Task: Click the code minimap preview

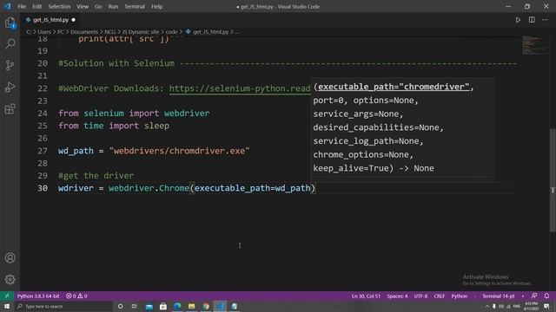Action: click(535, 45)
